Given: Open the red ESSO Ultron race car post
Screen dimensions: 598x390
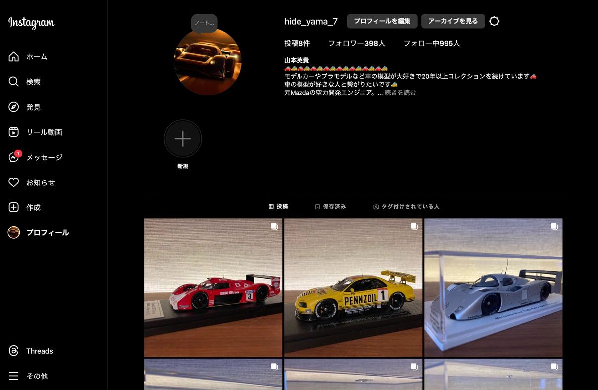Looking at the screenshot, I should [213, 288].
